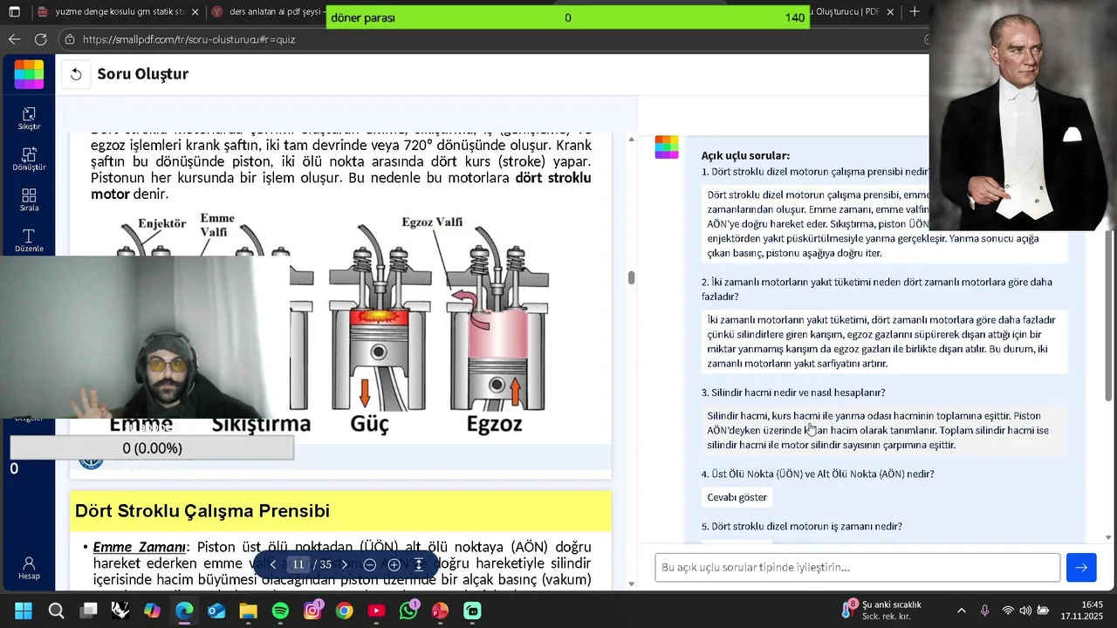This screenshot has height=628, width=1117.
Task: Go to previous PDF page
Action: point(273,565)
